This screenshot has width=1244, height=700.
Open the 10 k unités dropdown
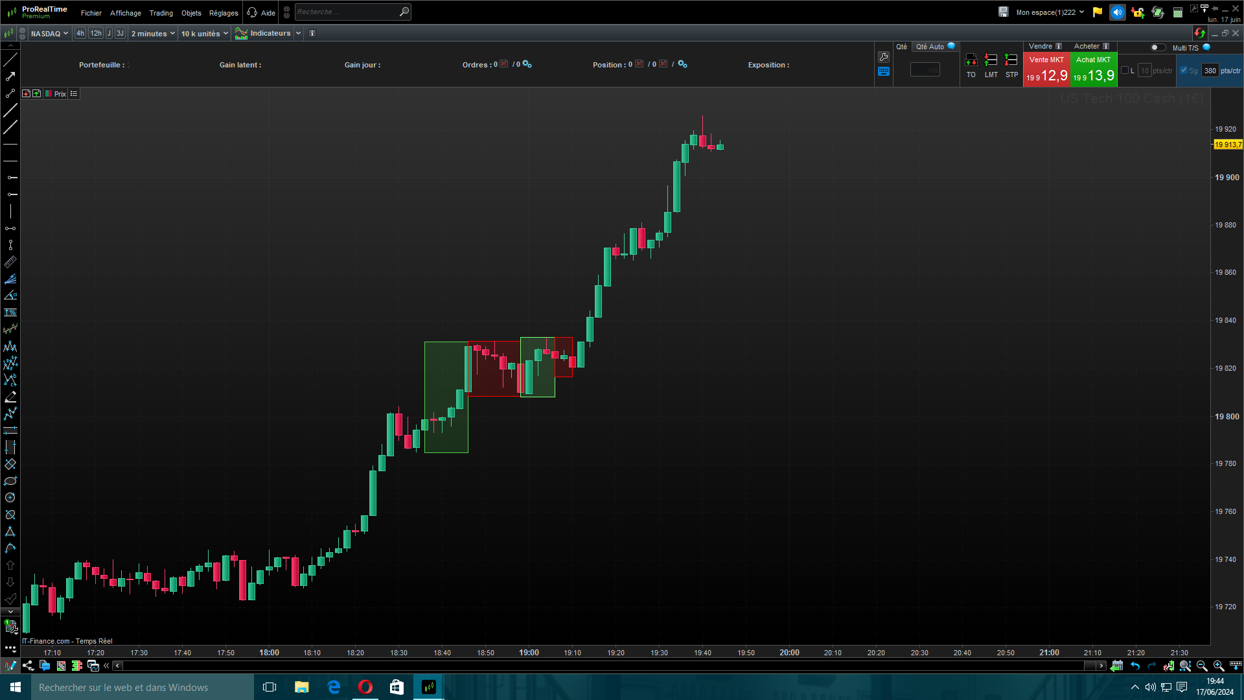coord(204,34)
